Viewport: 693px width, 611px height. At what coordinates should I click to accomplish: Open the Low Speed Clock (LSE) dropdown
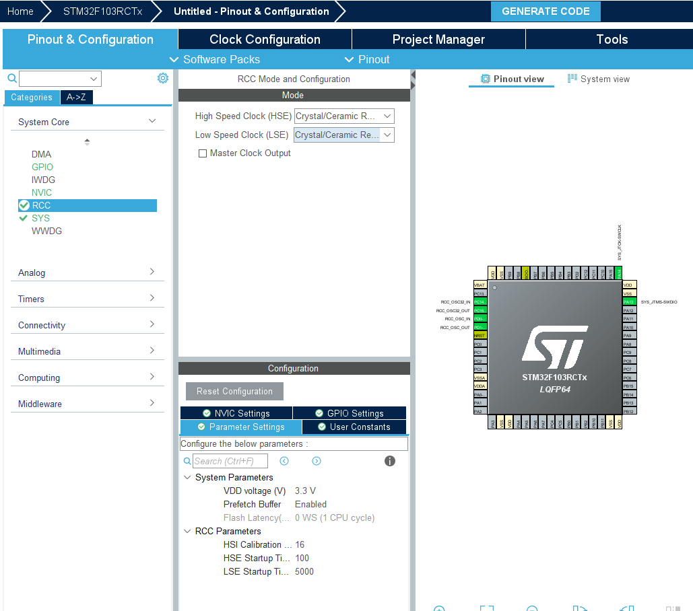click(x=344, y=135)
